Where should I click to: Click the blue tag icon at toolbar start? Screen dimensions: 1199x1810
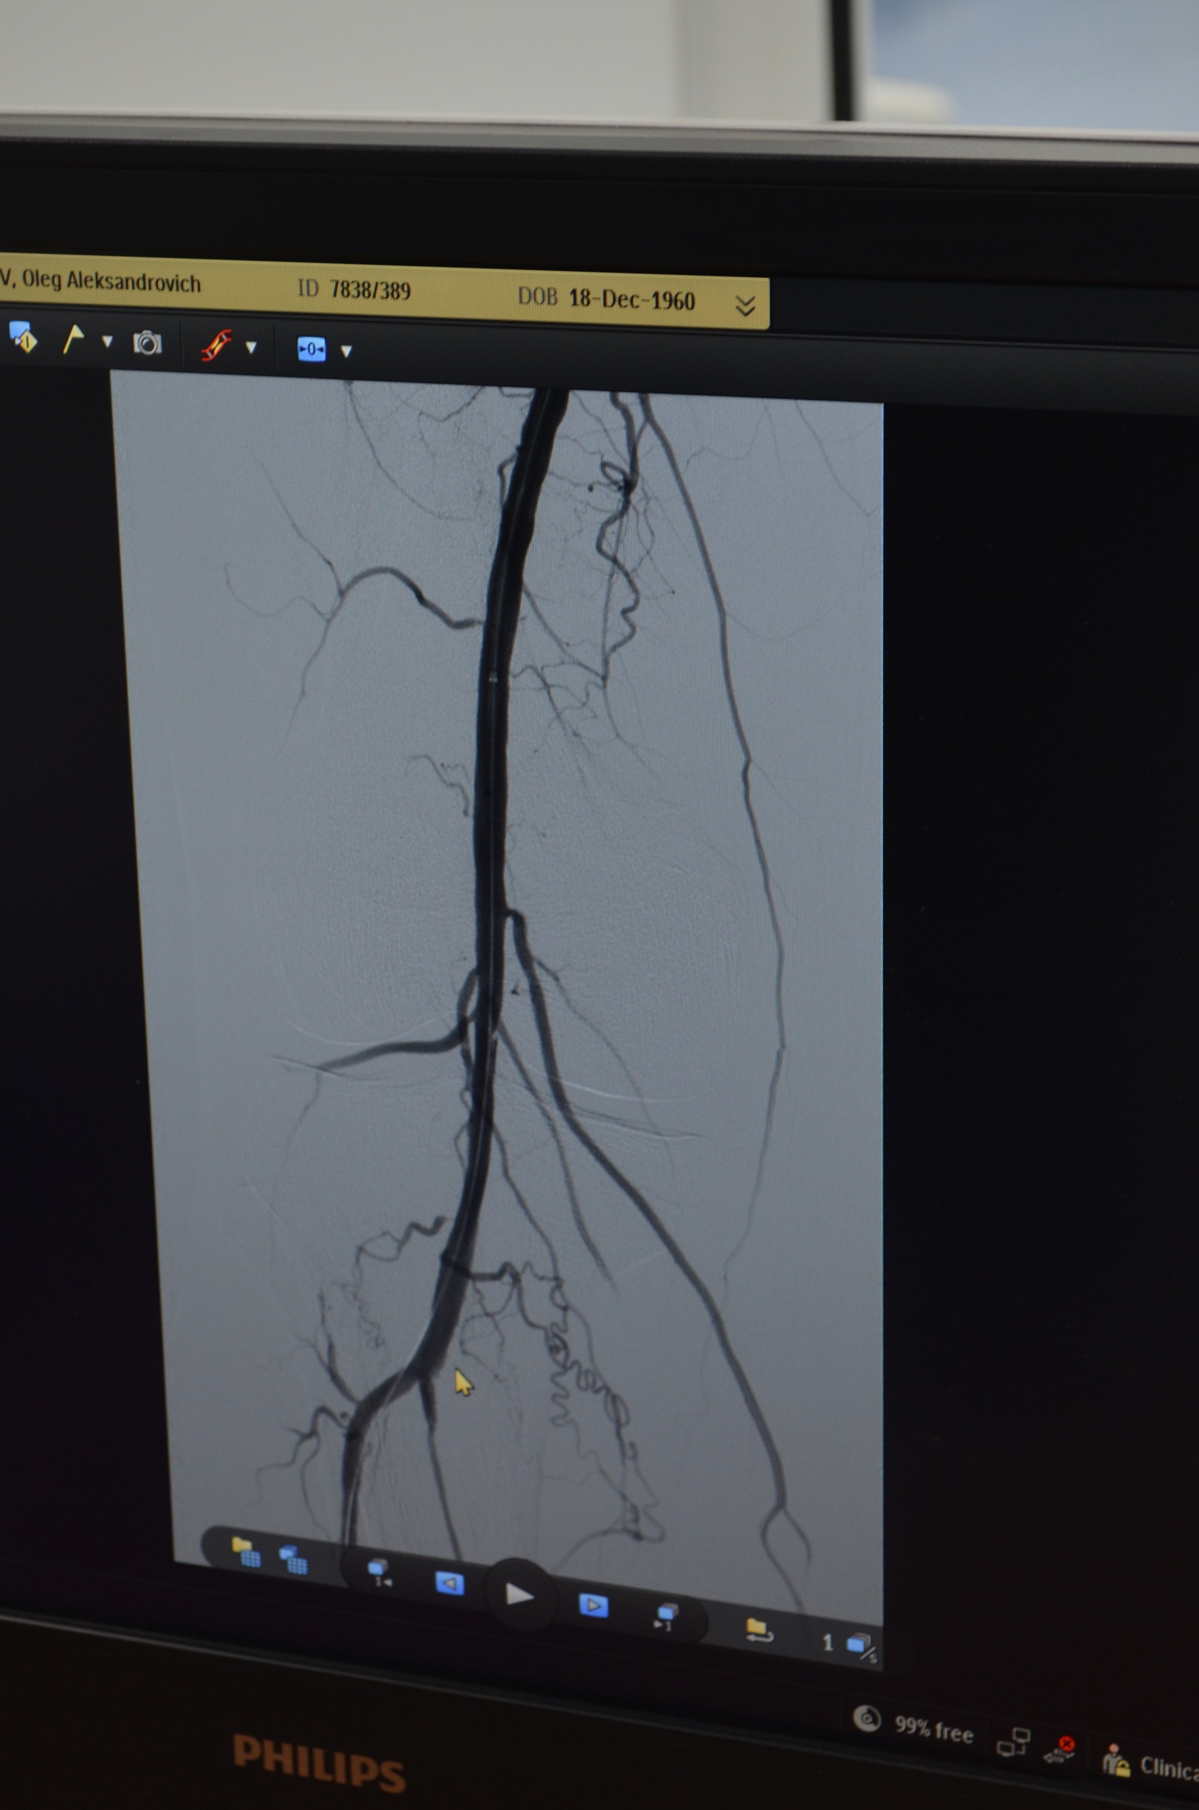point(23,337)
